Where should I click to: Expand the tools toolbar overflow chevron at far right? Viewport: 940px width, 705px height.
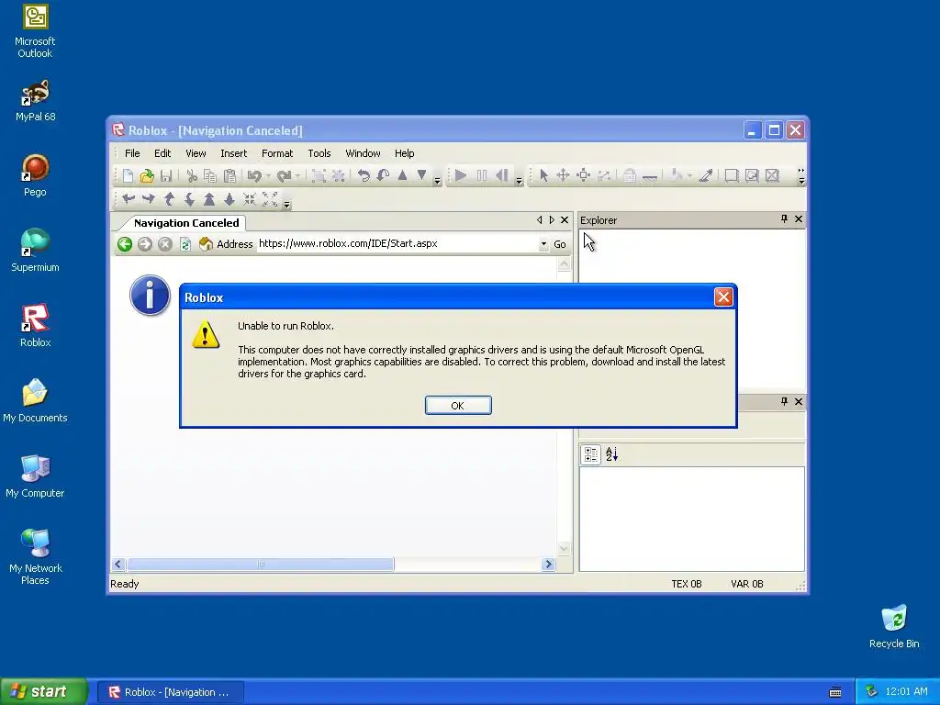click(800, 175)
